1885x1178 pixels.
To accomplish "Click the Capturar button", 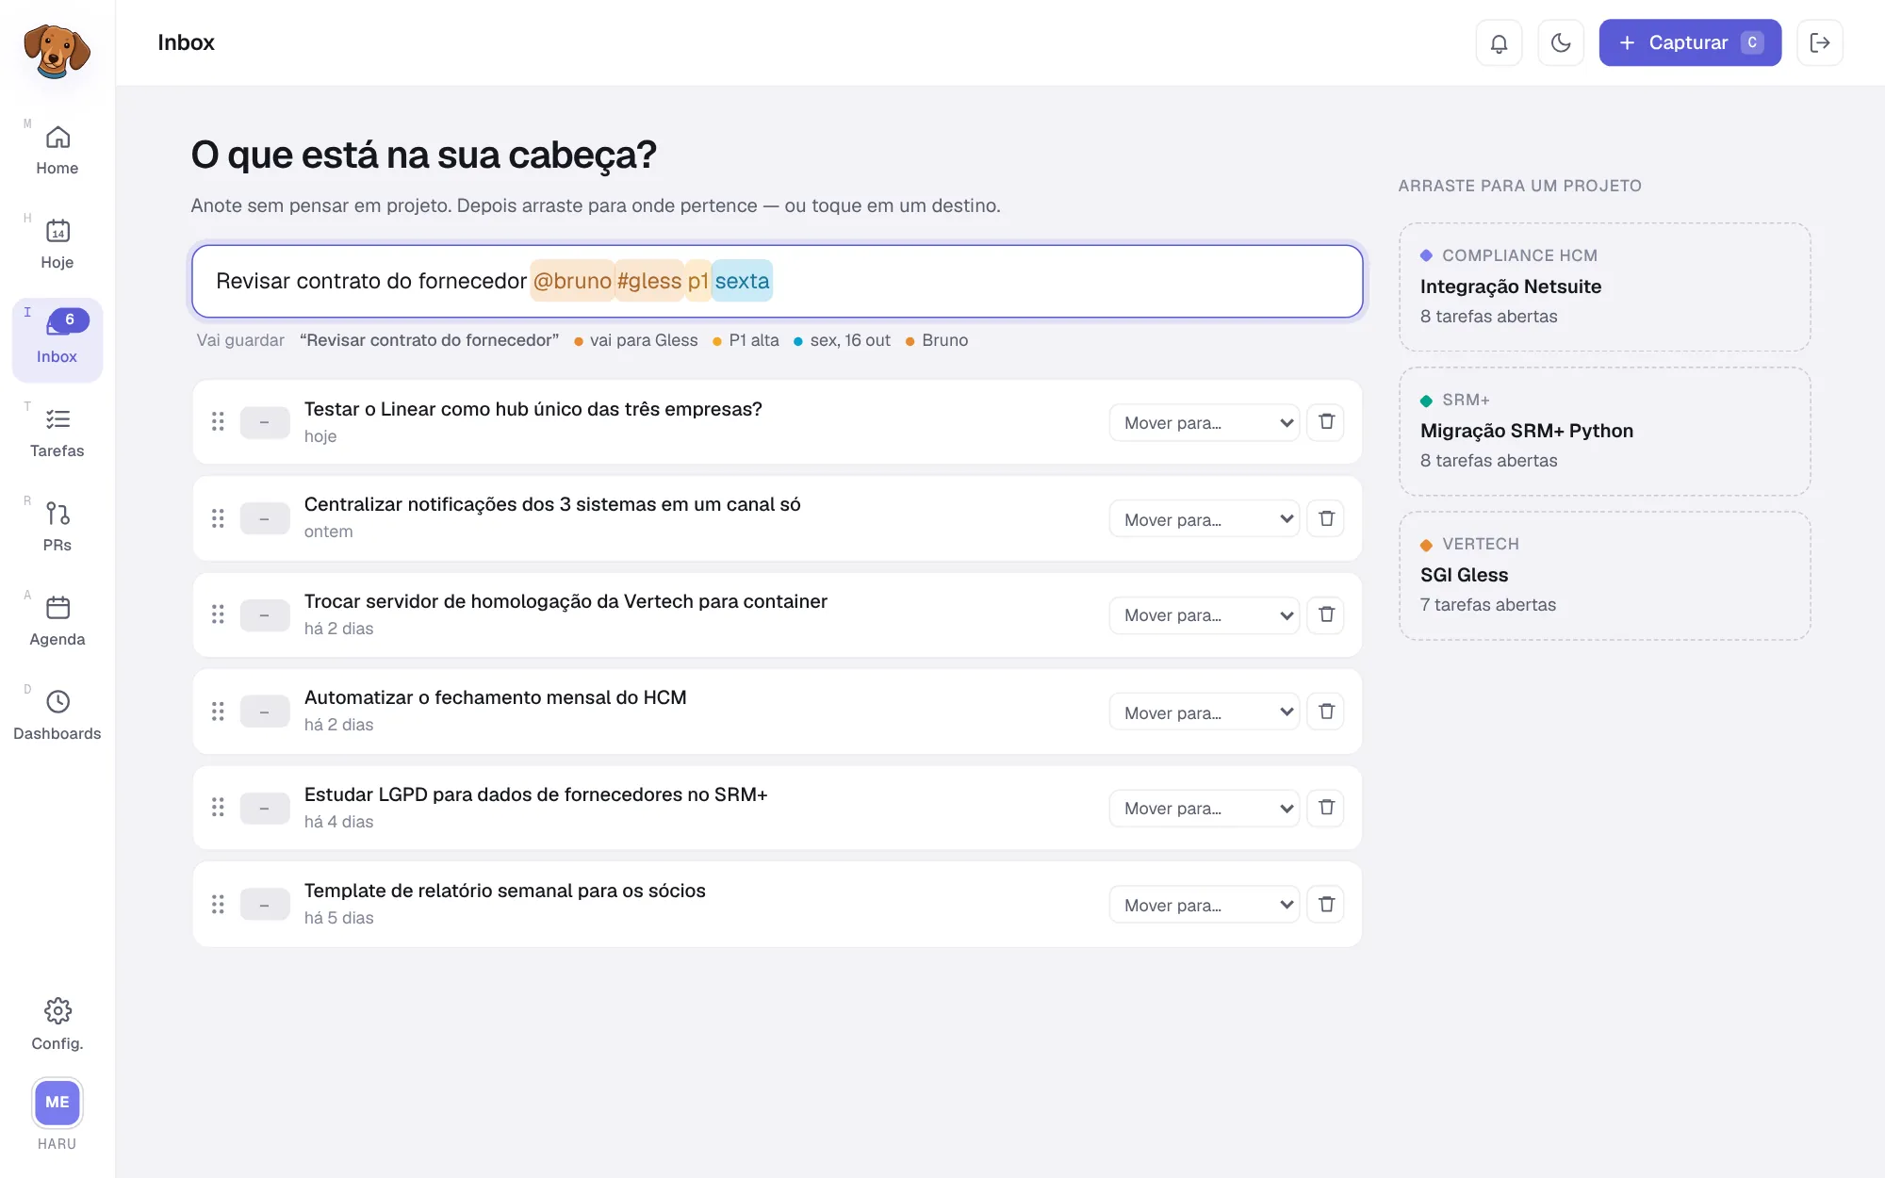I will click(x=1690, y=42).
